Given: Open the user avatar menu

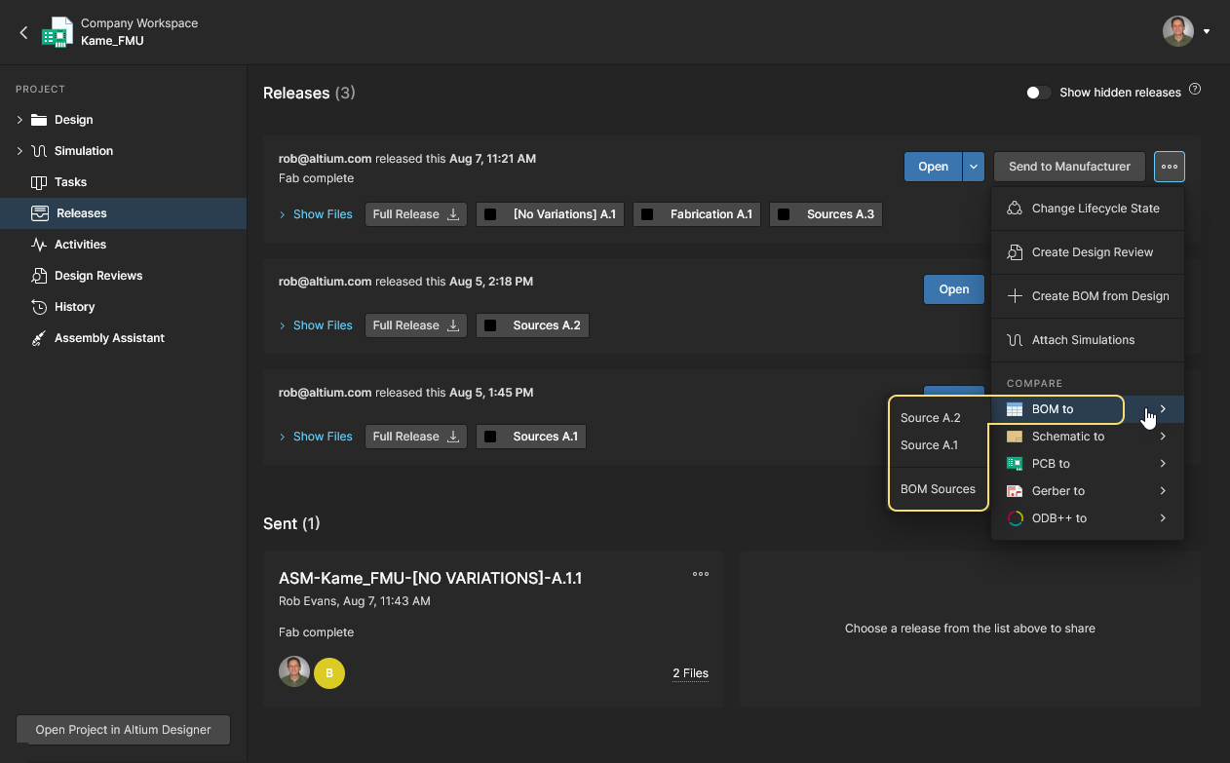Looking at the screenshot, I should [1178, 31].
